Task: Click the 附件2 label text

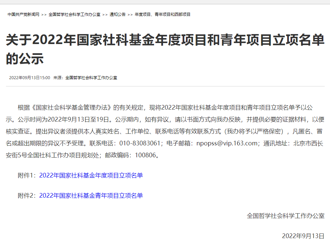Action: click(x=27, y=196)
